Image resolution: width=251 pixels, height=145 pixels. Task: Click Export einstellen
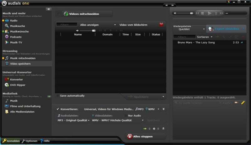[227, 29]
